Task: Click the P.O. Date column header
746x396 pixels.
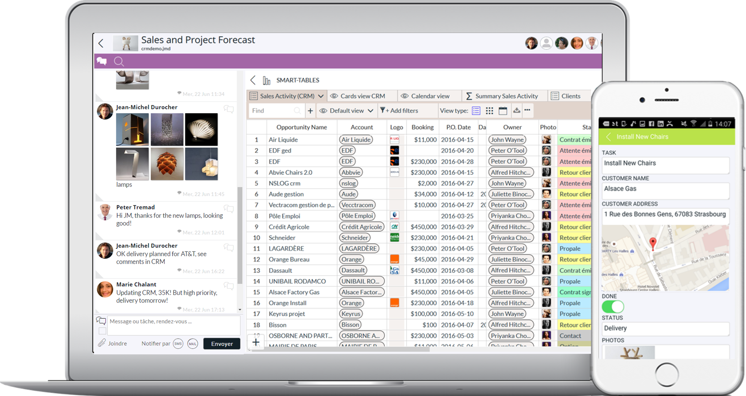Action: (x=458, y=127)
